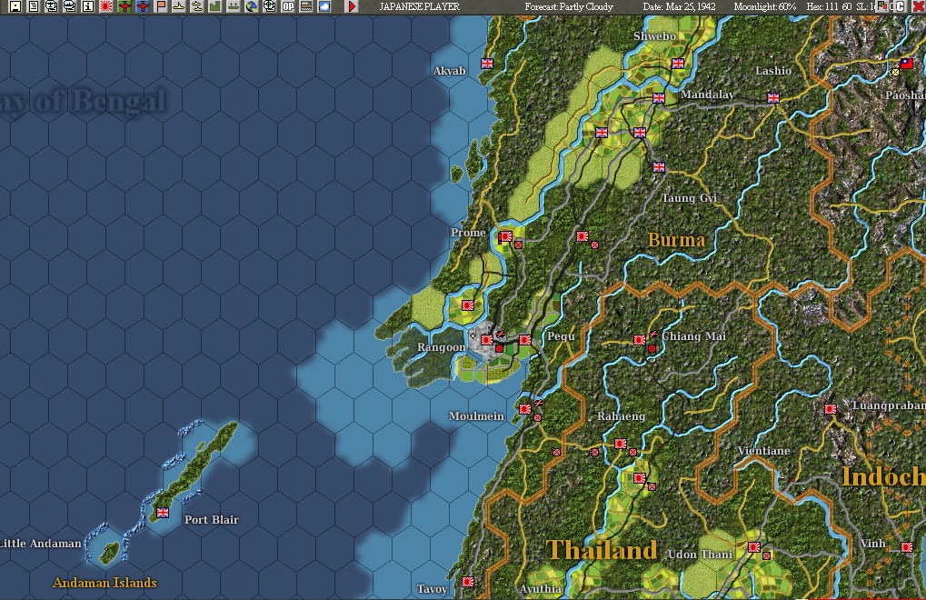Click the second stacked-screens toolbar icon
The height and width of the screenshot is (600, 926).
pos(70,6)
